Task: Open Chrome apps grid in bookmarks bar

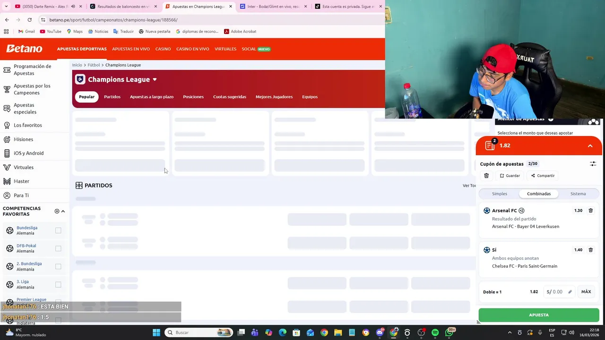Action: pyautogui.click(x=6, y=32)
